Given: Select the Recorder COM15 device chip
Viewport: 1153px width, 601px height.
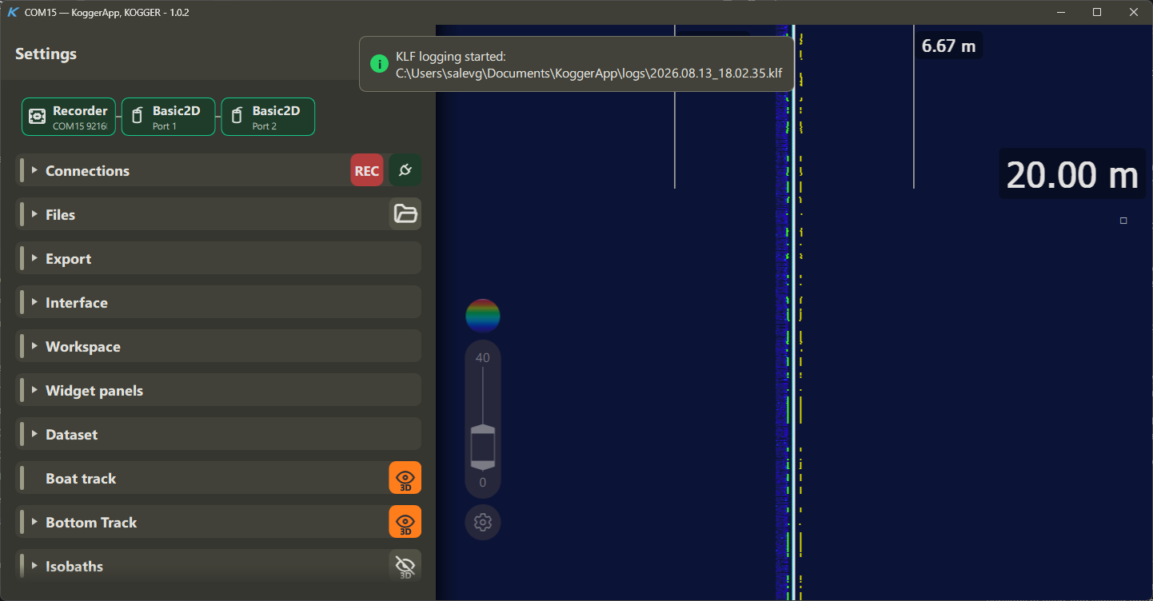Looking at the screenshot, I should (69, 117).
